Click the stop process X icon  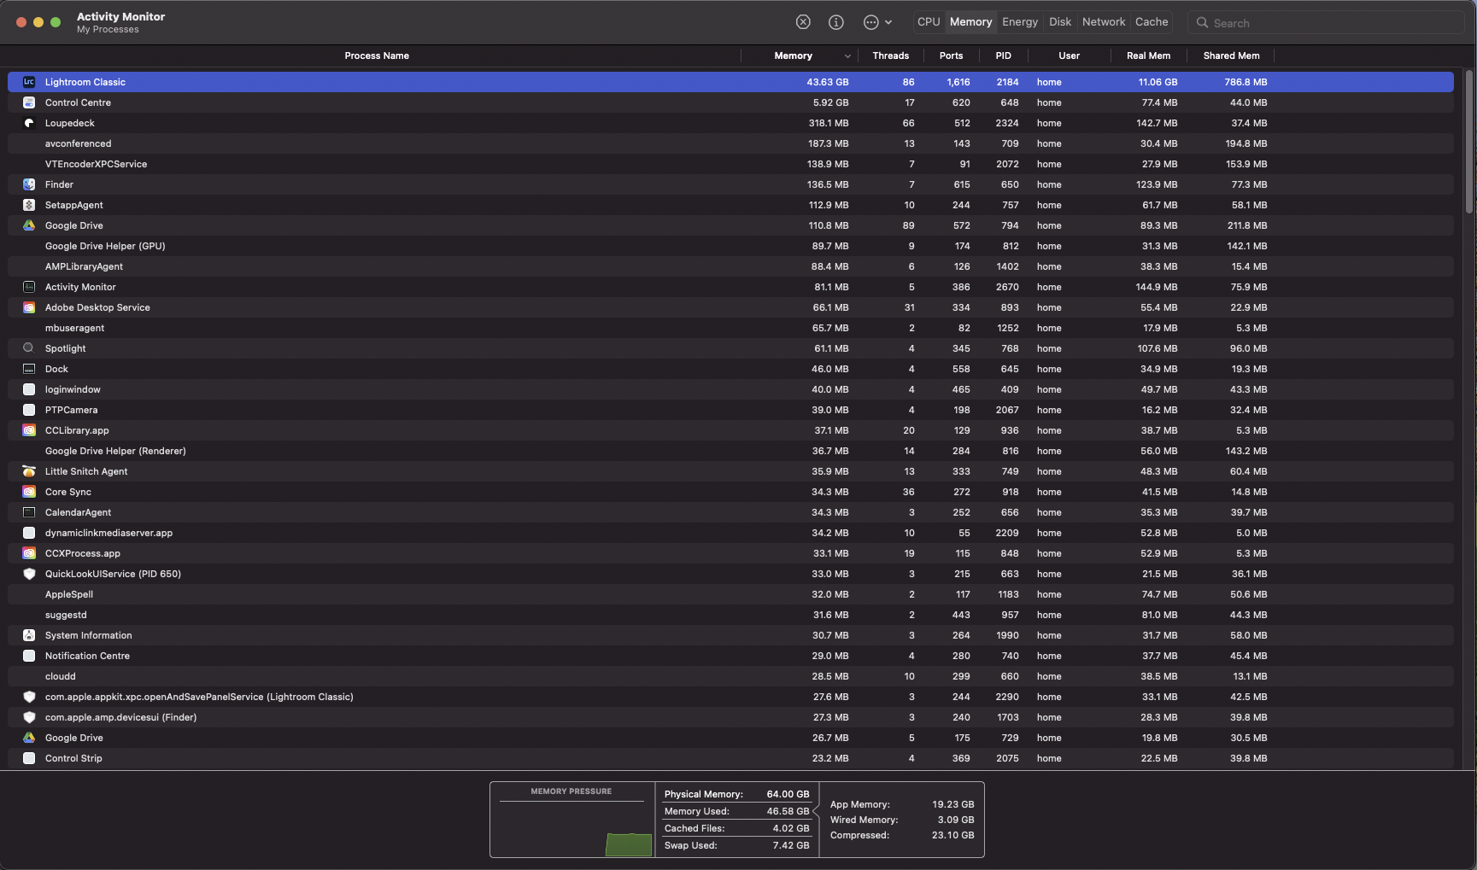coord(802,22)
